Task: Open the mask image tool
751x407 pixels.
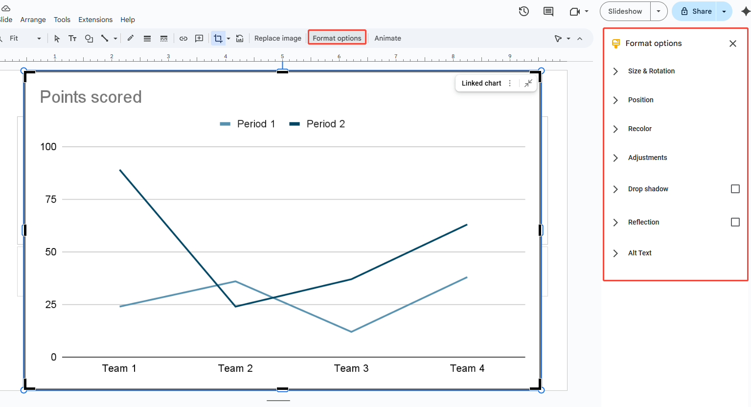Action: [x=228, y=38]
